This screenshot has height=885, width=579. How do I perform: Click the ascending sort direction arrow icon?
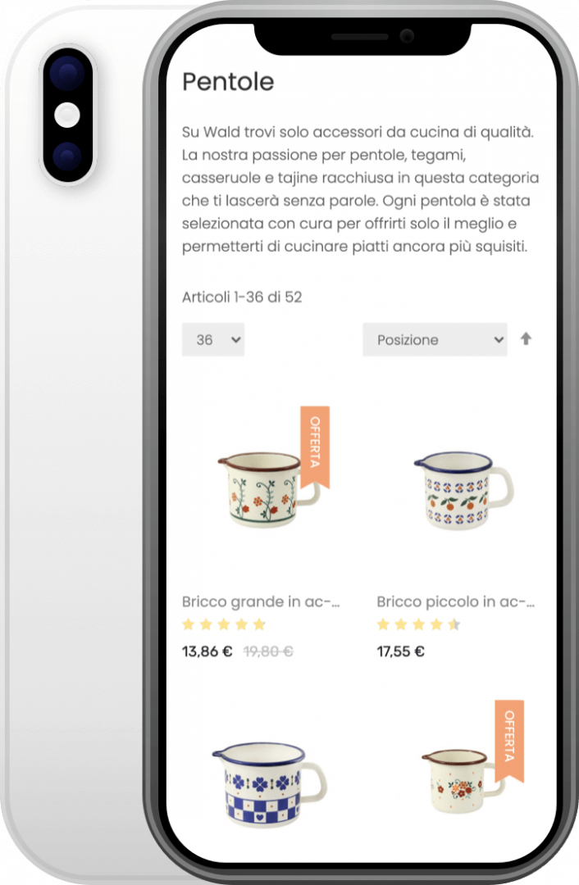526,338
